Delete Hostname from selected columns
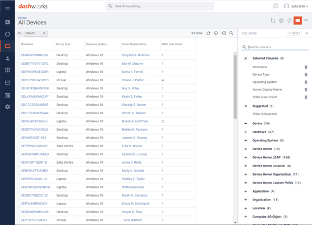The width and height of the screenshot is (312, 225). click(306, 67)
